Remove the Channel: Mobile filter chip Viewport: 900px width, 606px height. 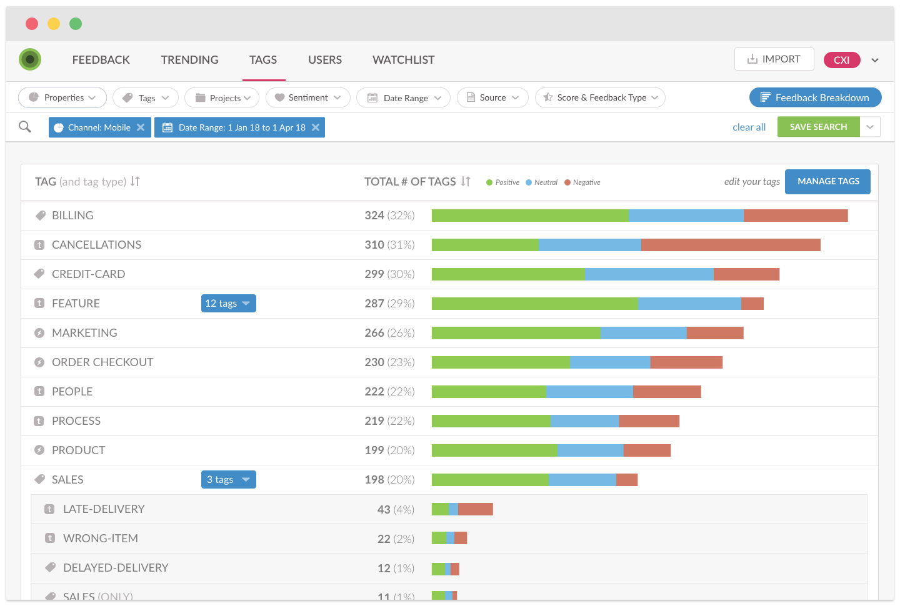pyautogui.click(x=141, y=127)
